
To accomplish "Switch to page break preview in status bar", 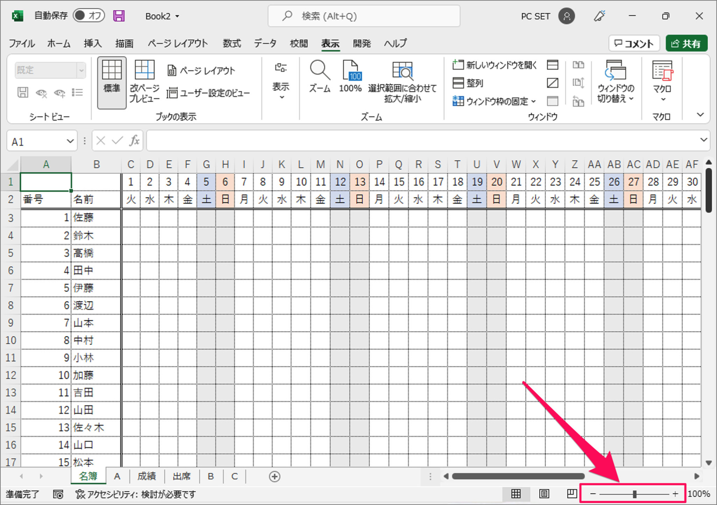I will tap(571, 494).
